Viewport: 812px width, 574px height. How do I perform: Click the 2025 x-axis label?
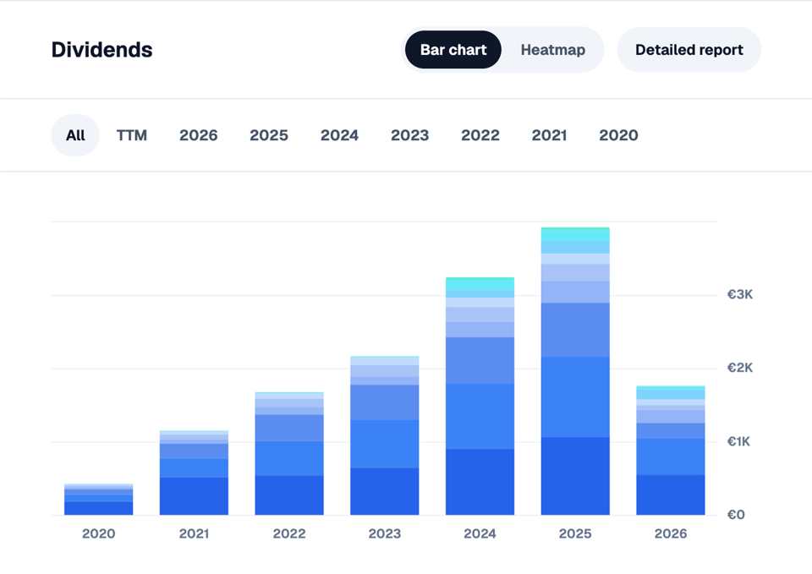tap(575, 533)
